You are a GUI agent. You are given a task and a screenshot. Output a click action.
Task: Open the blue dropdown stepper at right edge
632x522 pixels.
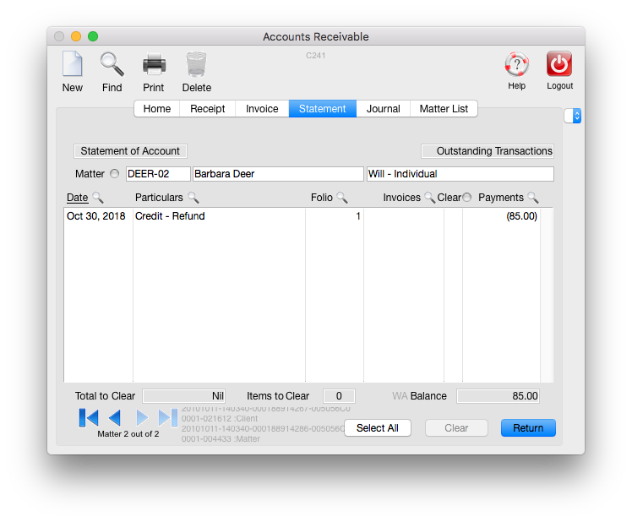(x=576, y=116)
